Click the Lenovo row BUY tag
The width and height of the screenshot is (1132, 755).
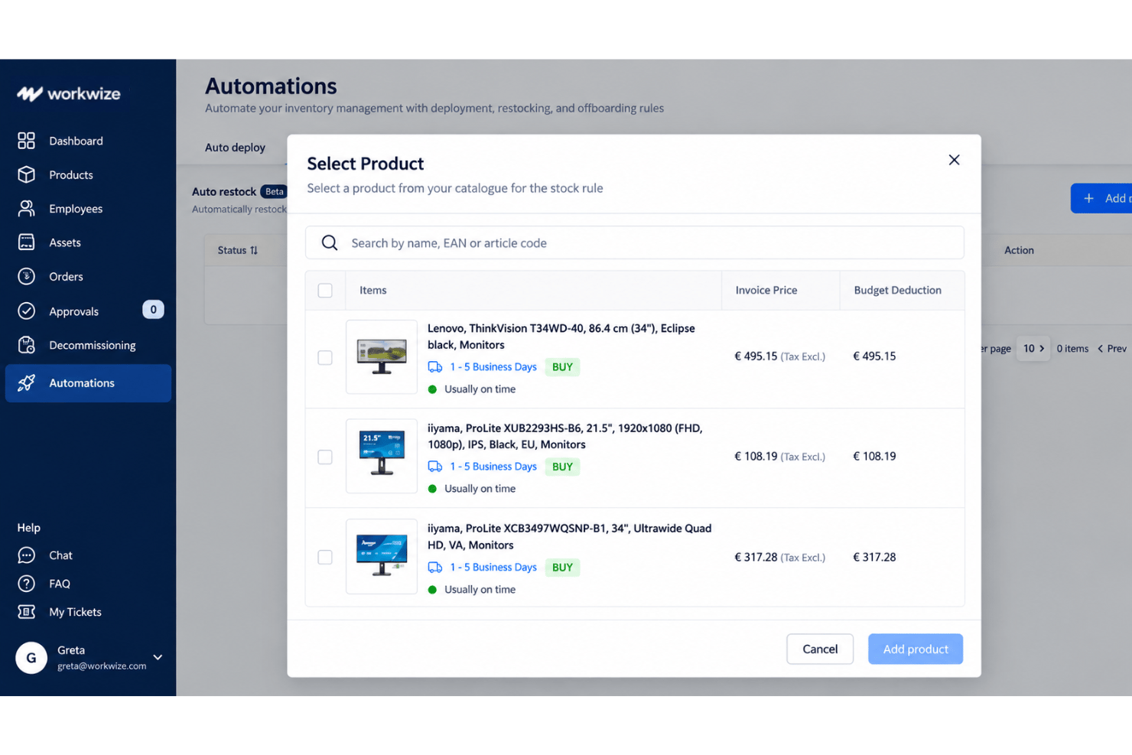[x=562, y=366]
